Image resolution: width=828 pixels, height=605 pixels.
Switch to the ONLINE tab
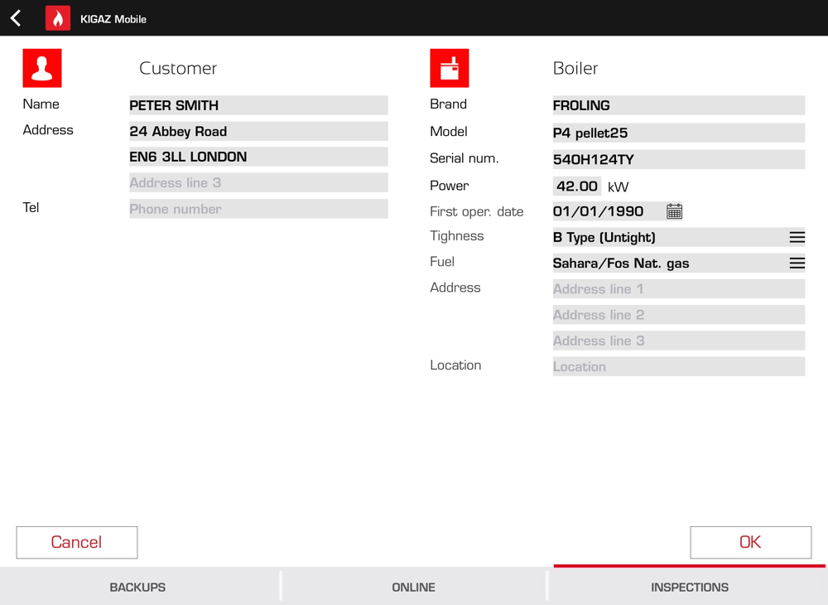pos(413,587)
